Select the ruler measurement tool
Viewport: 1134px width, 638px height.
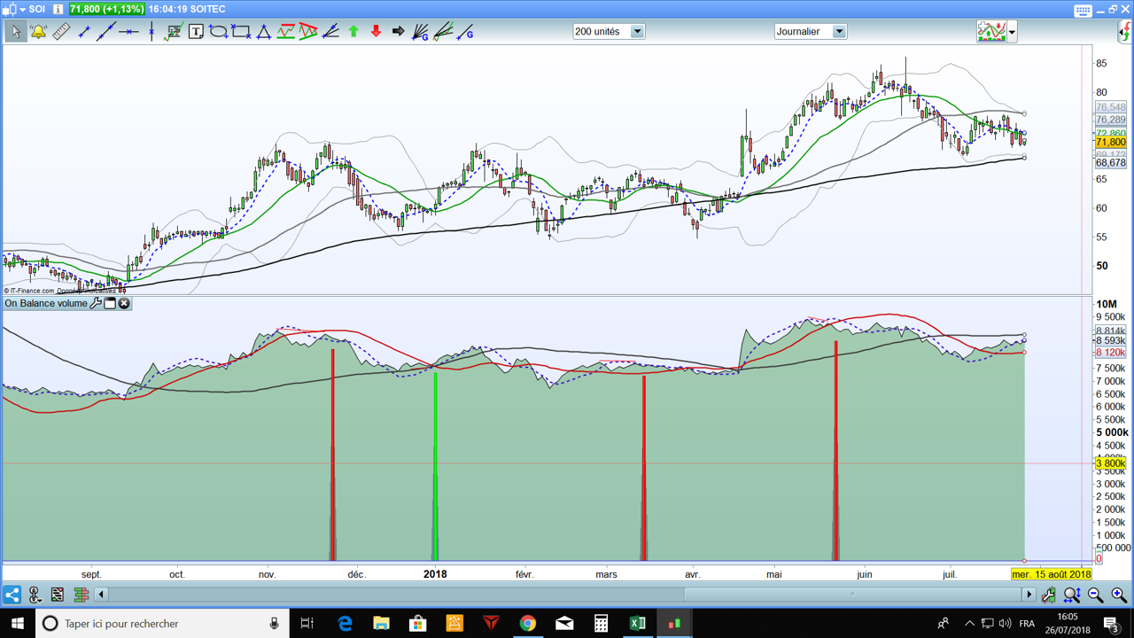tap(61, 32)
